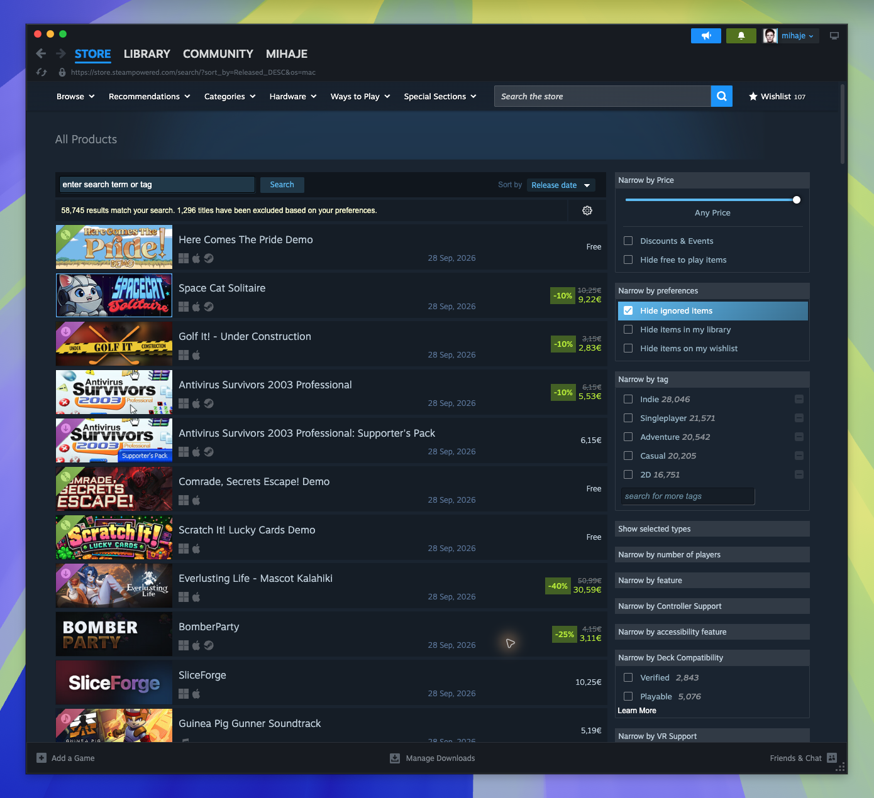Click the Search the store field
This screenshot has height=798, width=874.
click(602, 96)
